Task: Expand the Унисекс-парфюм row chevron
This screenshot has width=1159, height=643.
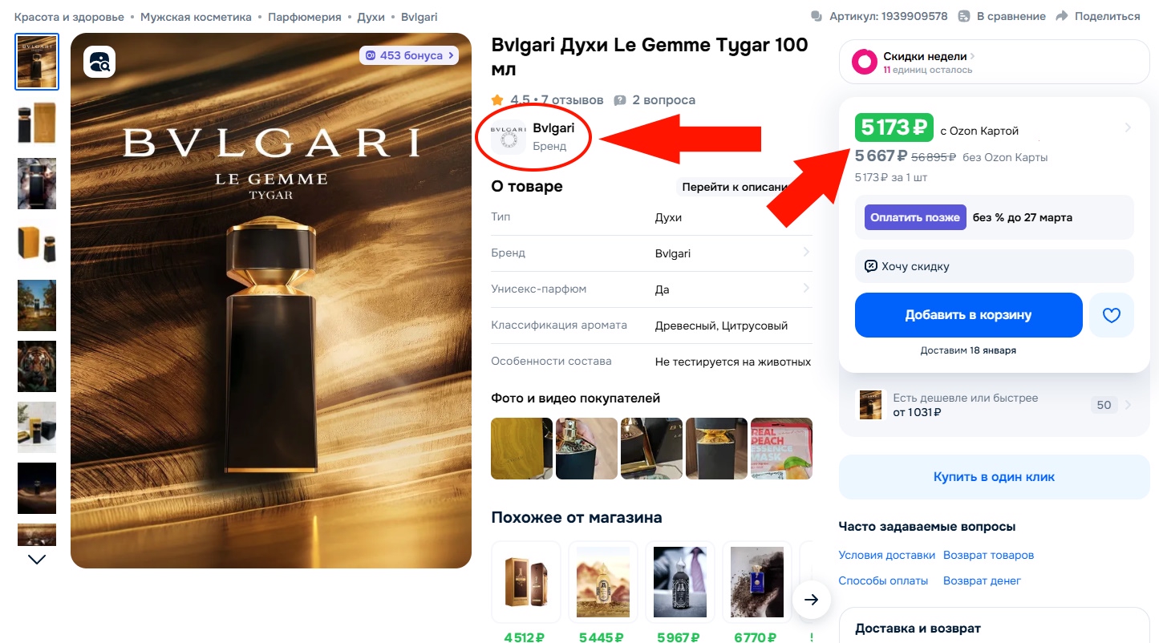Action: pos(806,289)
